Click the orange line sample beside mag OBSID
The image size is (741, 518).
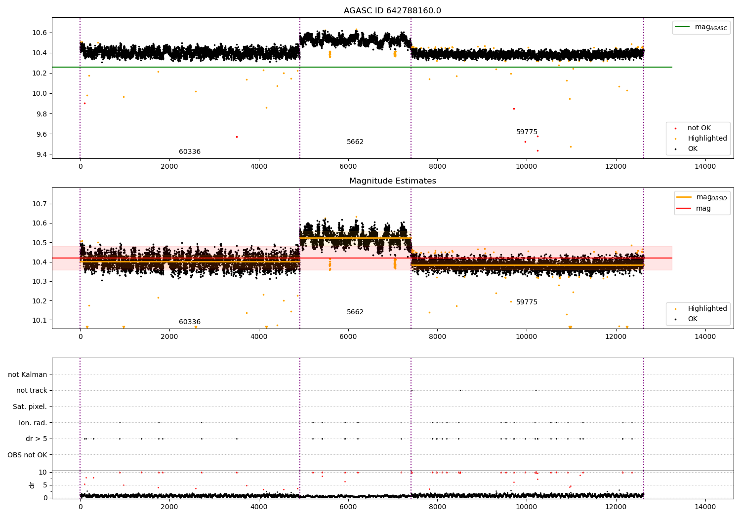click(x=684, y=197)
